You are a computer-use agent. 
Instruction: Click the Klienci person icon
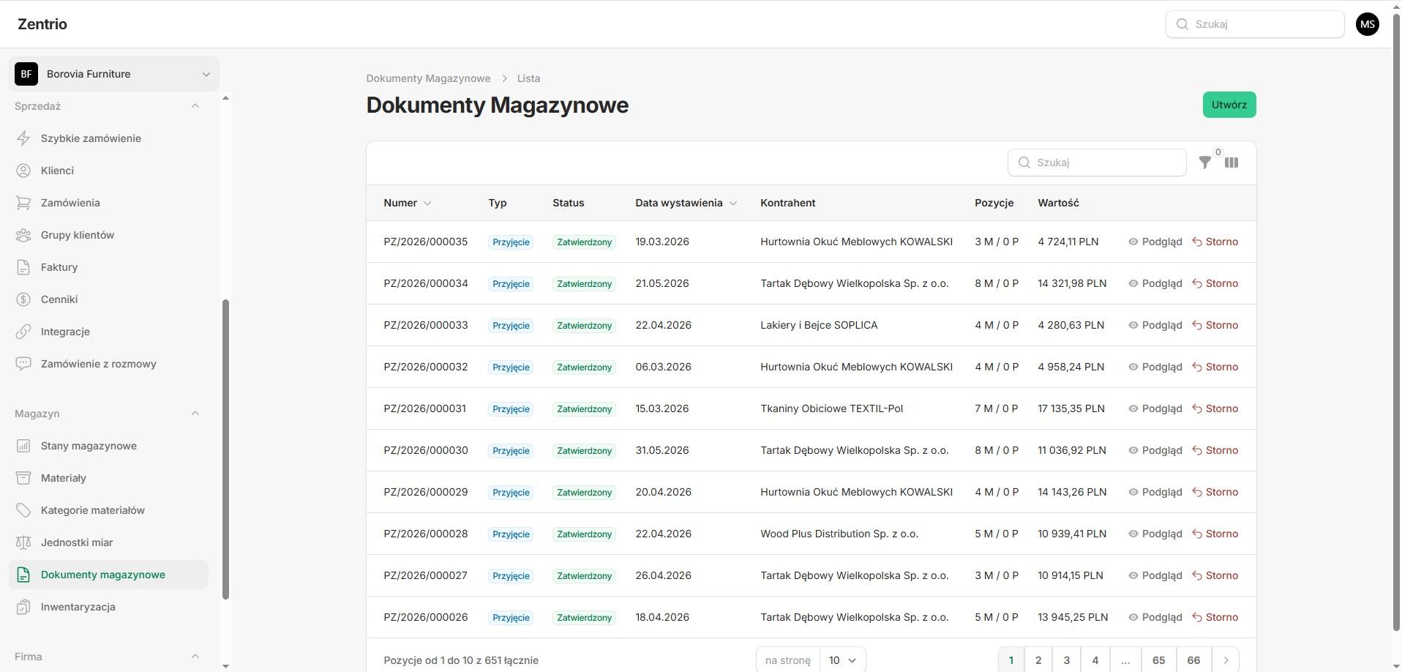[x=23, y=171]
